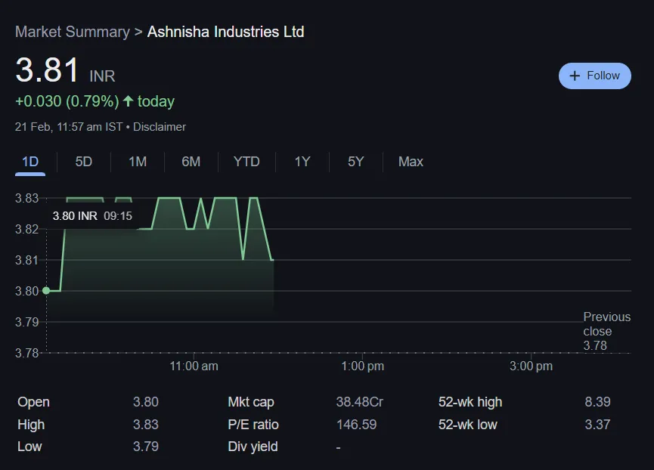The height and width of the screenshot is (470, 654).
Task: Open the Market Summary breadcrumb link
Action: (73, 32)
